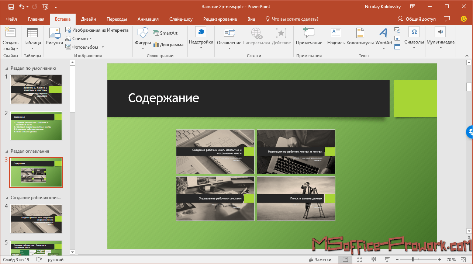Switch to the Переходы tab
473x264 pixels.
click(117, 19)
